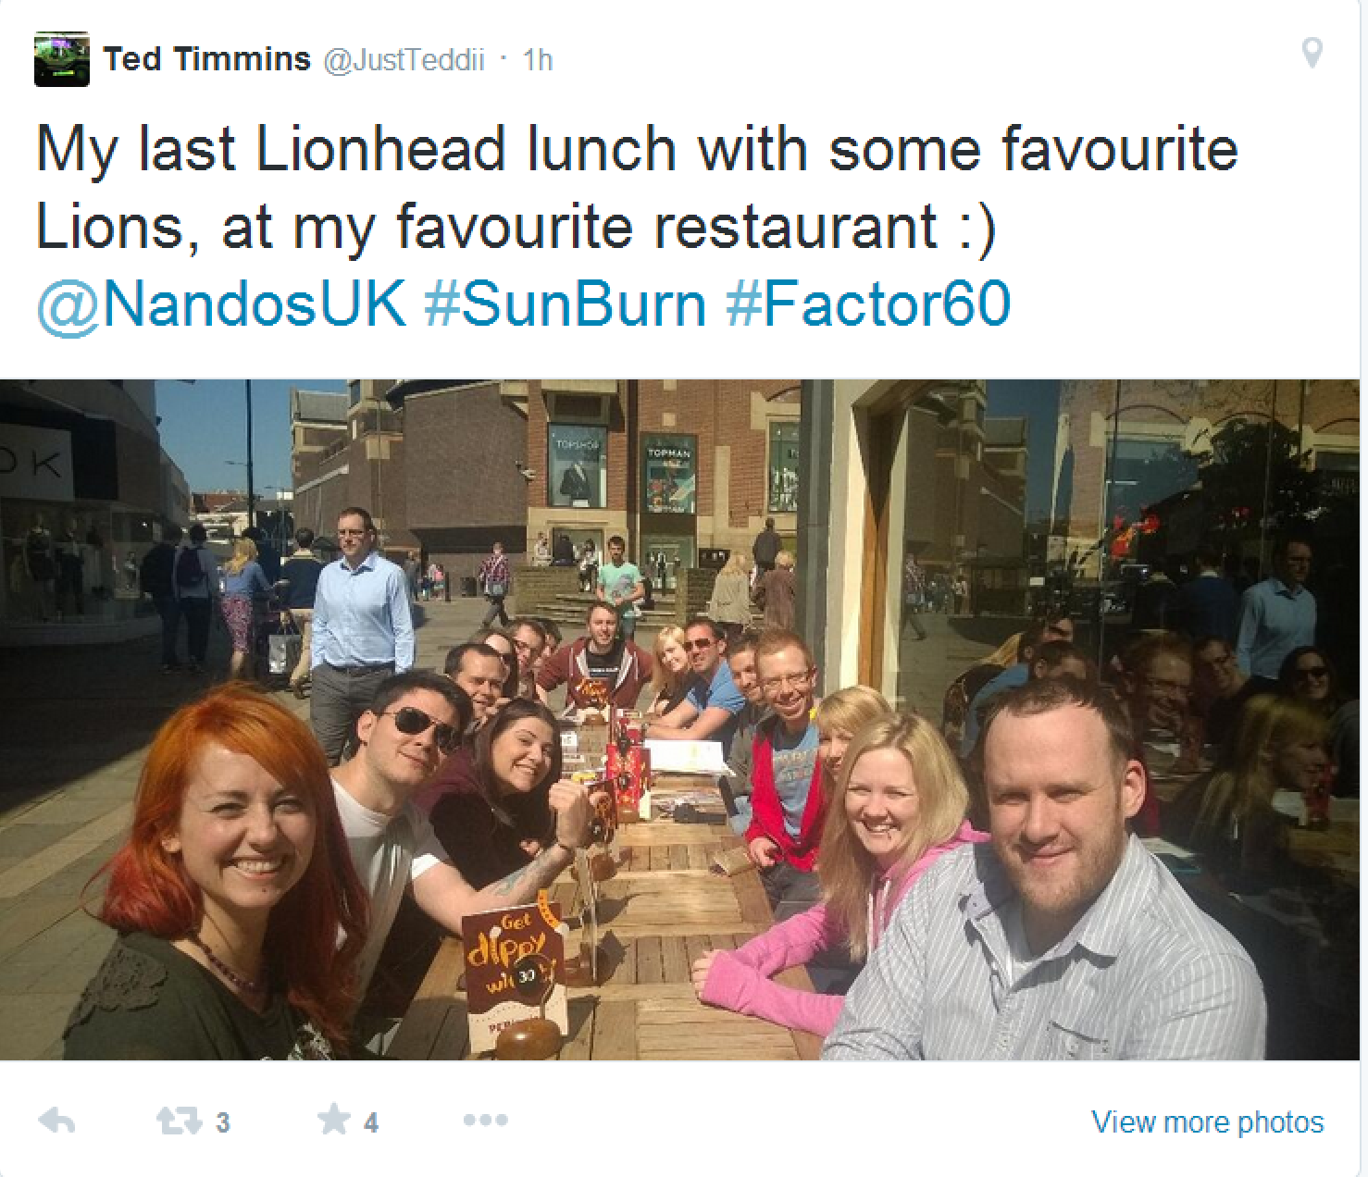Screen dimensions: 1368x1177
Task: Open the more options ellipsis icon
Action: tap(486, 1121)
